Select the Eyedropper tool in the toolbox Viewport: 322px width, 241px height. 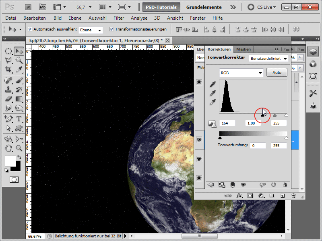coord(19,69)
